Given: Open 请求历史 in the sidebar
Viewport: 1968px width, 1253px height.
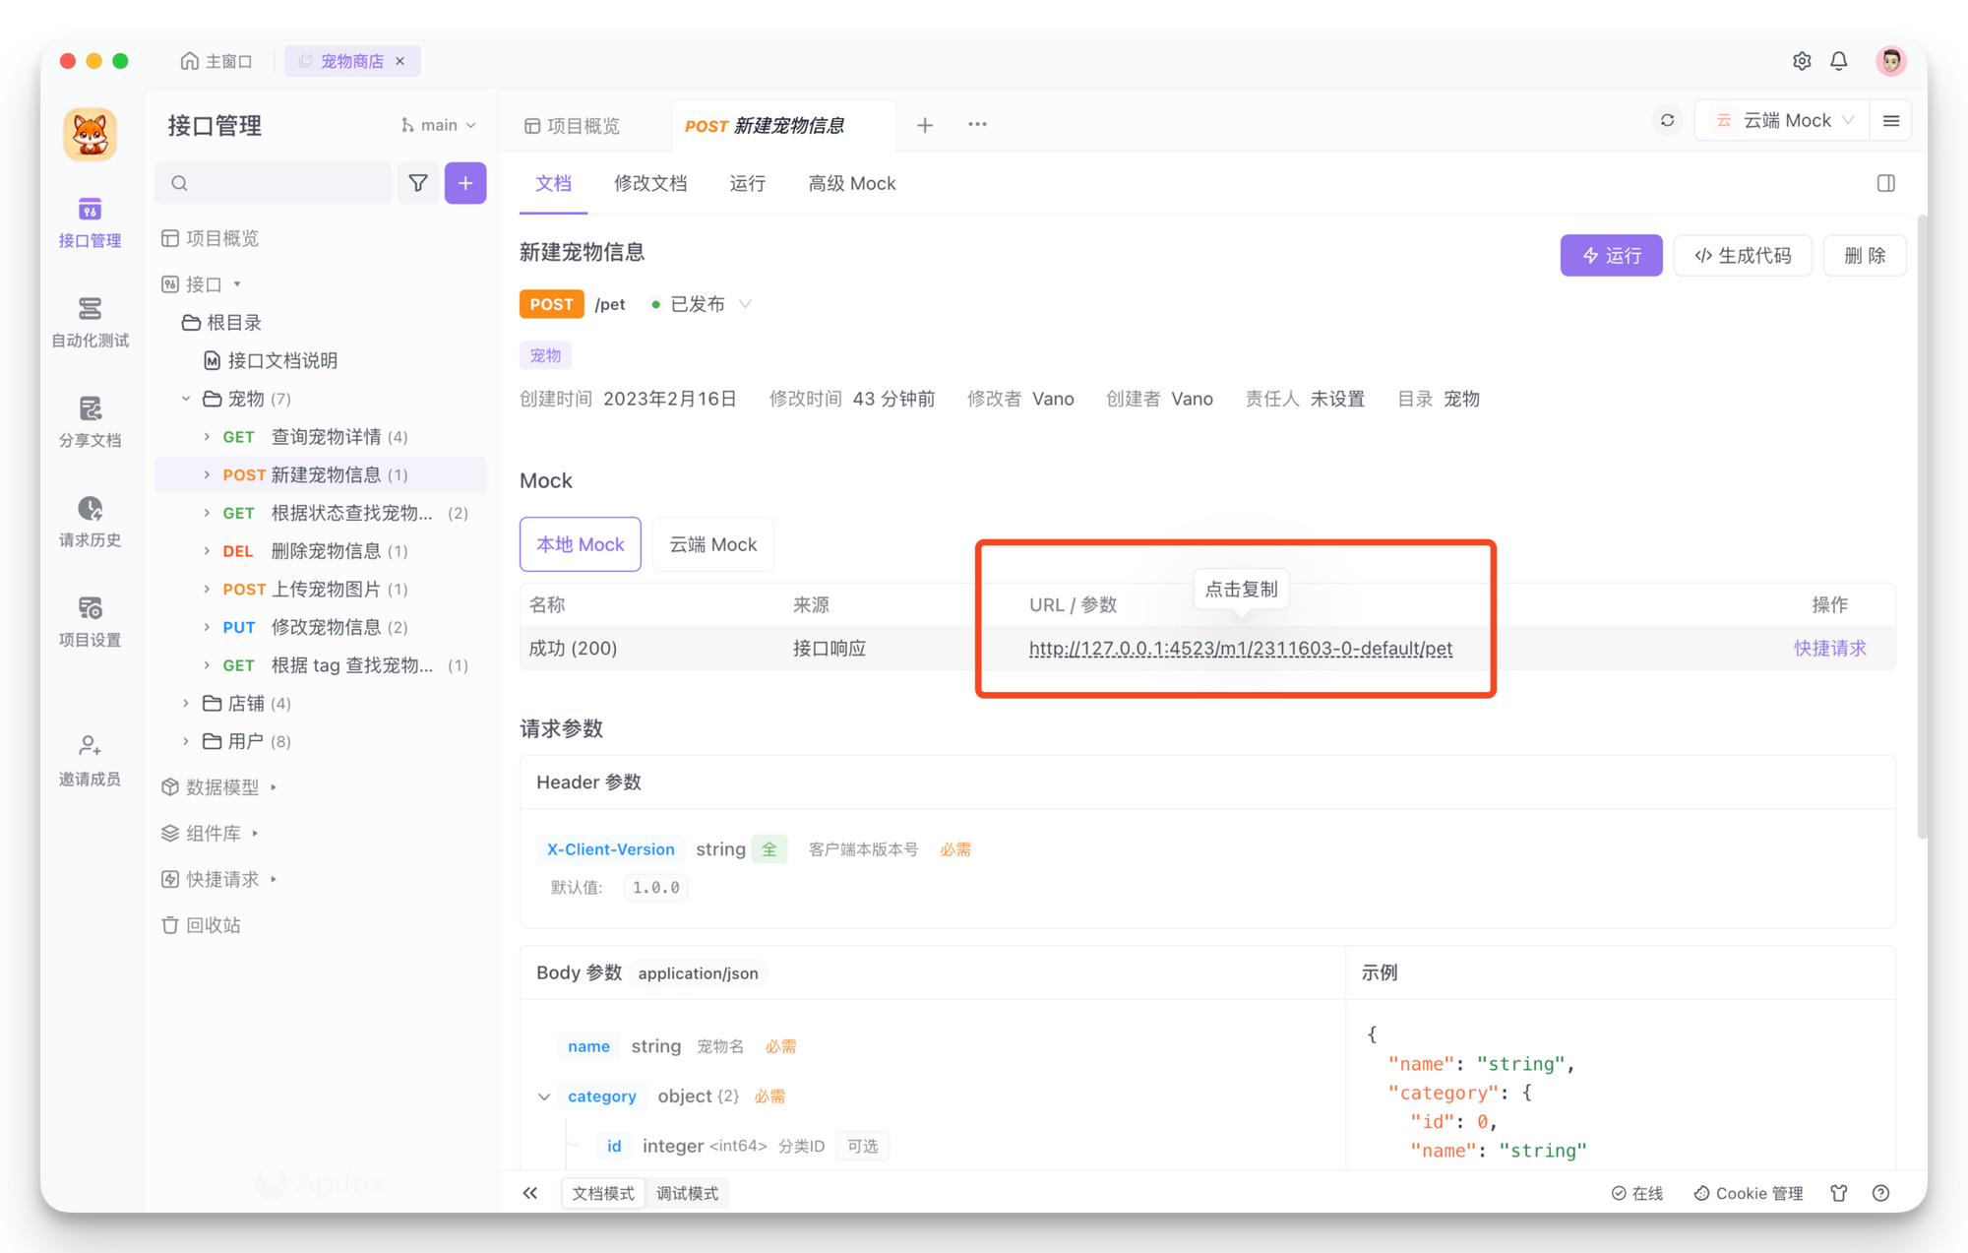Looking at the screenshot, I should coord(90,522).
